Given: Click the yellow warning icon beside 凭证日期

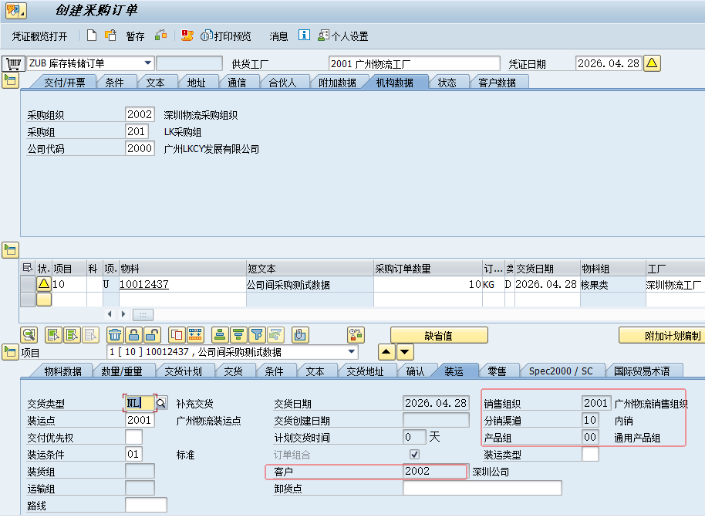Looking at the screenshot, I should (653, 63).
